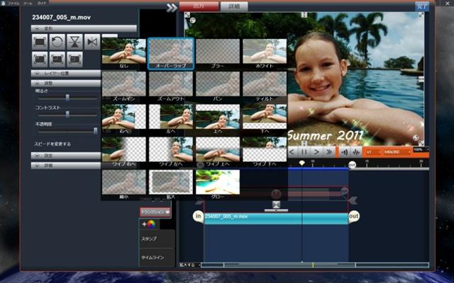Screen dimensions: 454x283
Task: Click the 完了 done button
Action: coord(422,6)
